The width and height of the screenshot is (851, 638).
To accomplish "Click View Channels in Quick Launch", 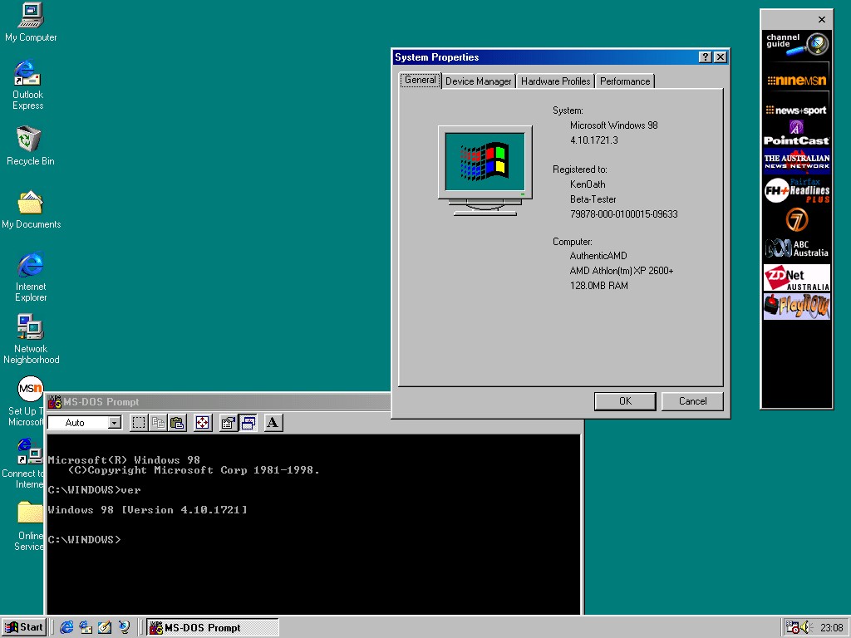I will click(125, 627).
